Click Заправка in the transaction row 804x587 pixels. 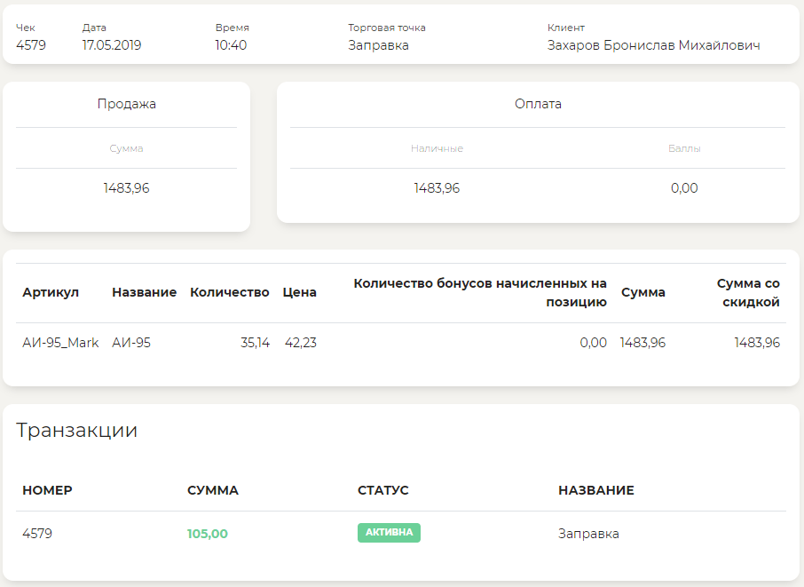click(x=588, y=534)
